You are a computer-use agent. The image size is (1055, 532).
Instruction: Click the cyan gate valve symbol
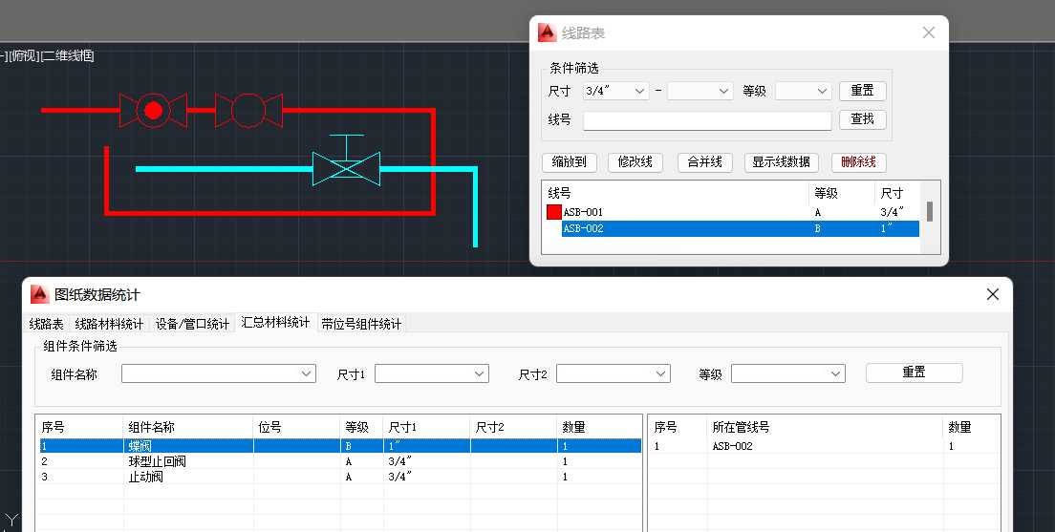[x=345, y=169]
